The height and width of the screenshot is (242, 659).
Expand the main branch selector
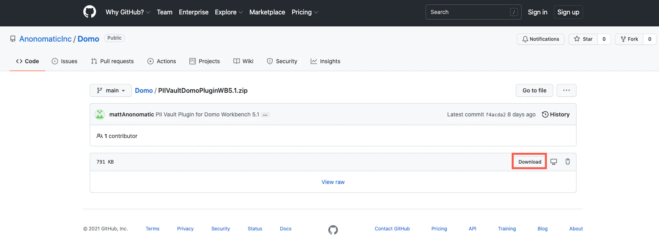point(111,90)
